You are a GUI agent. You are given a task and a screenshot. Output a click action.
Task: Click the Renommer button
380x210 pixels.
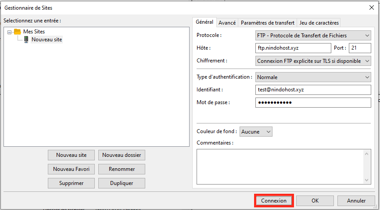coord(122,169)
